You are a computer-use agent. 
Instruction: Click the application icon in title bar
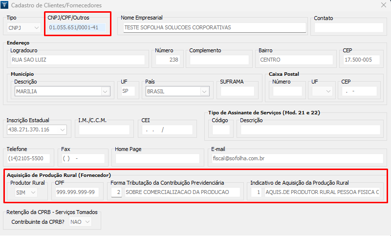click(x=6, y=5)
